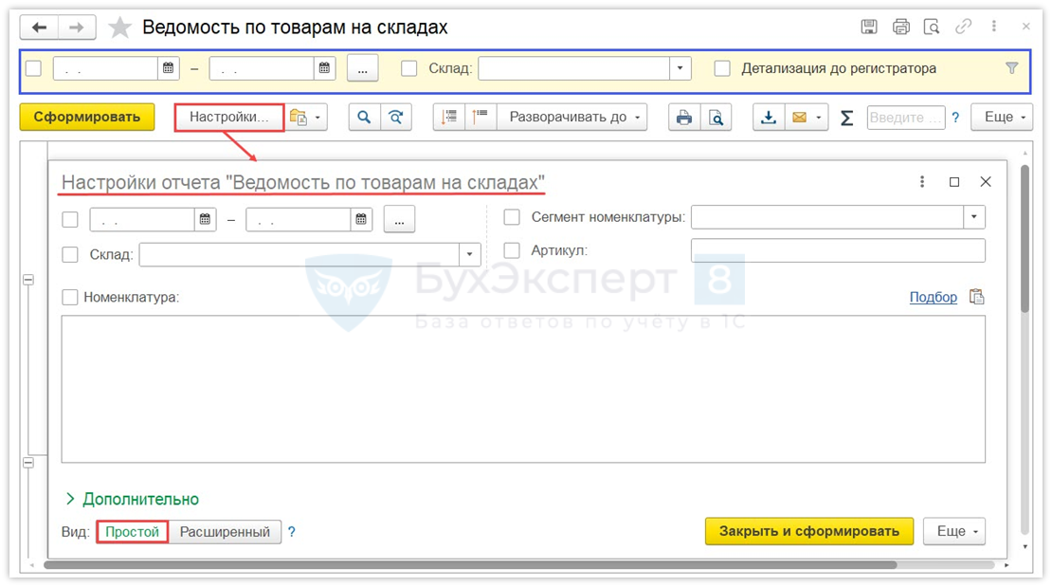
Task: Open calendar for top end date
Action: pyautogui.click(x=324, y=68)
